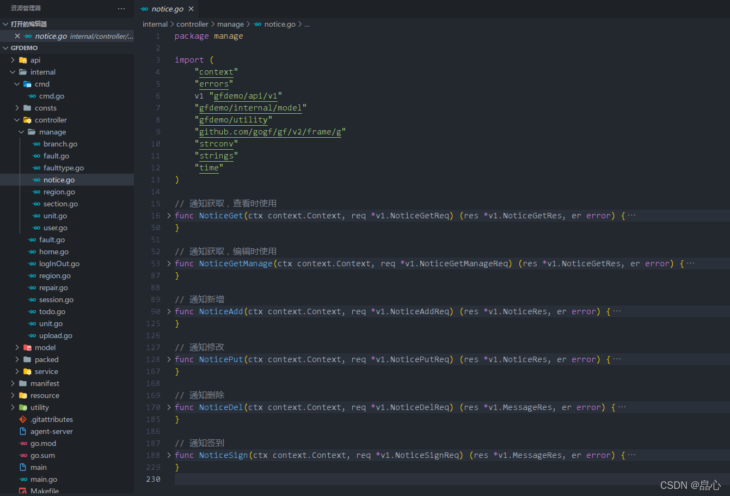730x496 pixels.
Task: Click line number 230 in the gutter
Action: [154, 479]
